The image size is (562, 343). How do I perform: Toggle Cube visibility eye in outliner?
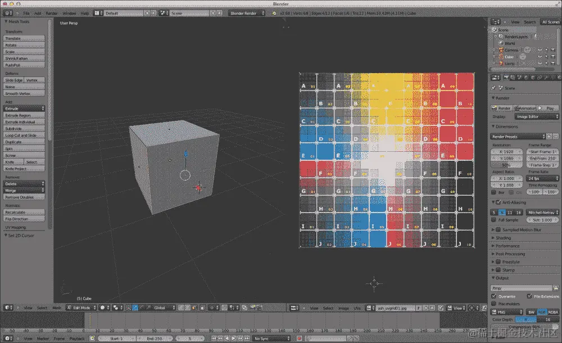click(x=540, y=57)
